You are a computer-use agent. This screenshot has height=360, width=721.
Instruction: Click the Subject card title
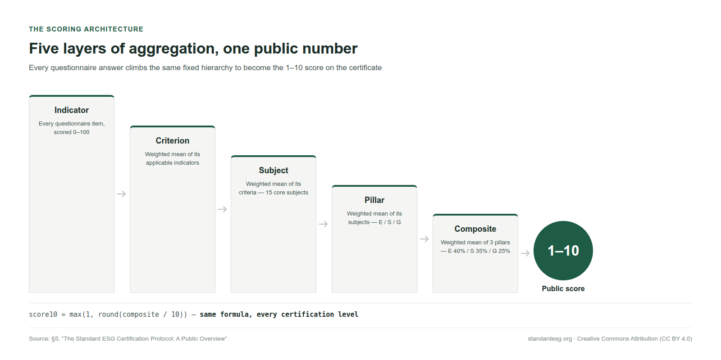click(274, 171)
